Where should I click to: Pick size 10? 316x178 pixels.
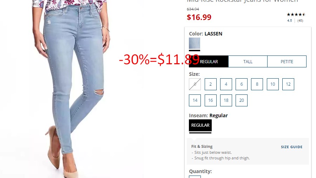point(273,84)
